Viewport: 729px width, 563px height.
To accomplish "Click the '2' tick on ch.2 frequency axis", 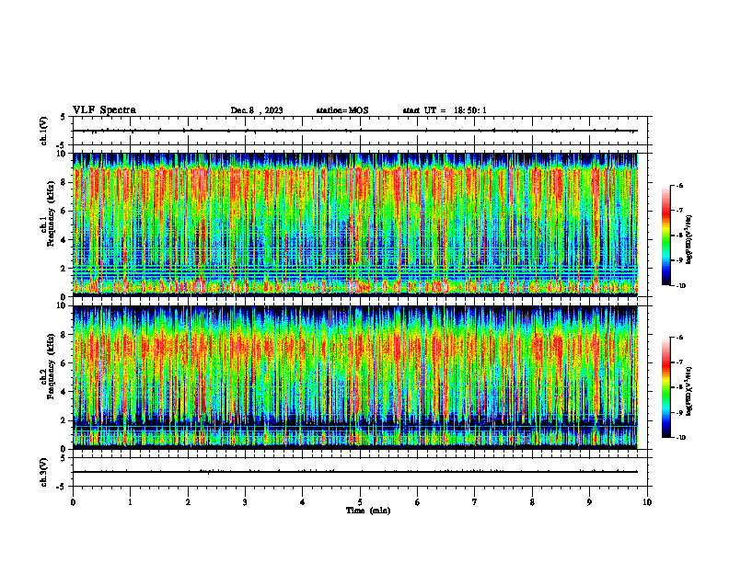I will point(64,420).
